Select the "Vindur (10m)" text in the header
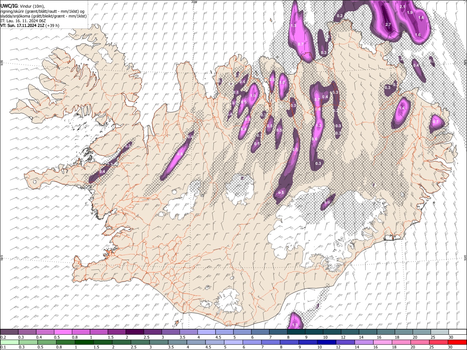This screenshot has height=350, width=467. tap(32, 6)
